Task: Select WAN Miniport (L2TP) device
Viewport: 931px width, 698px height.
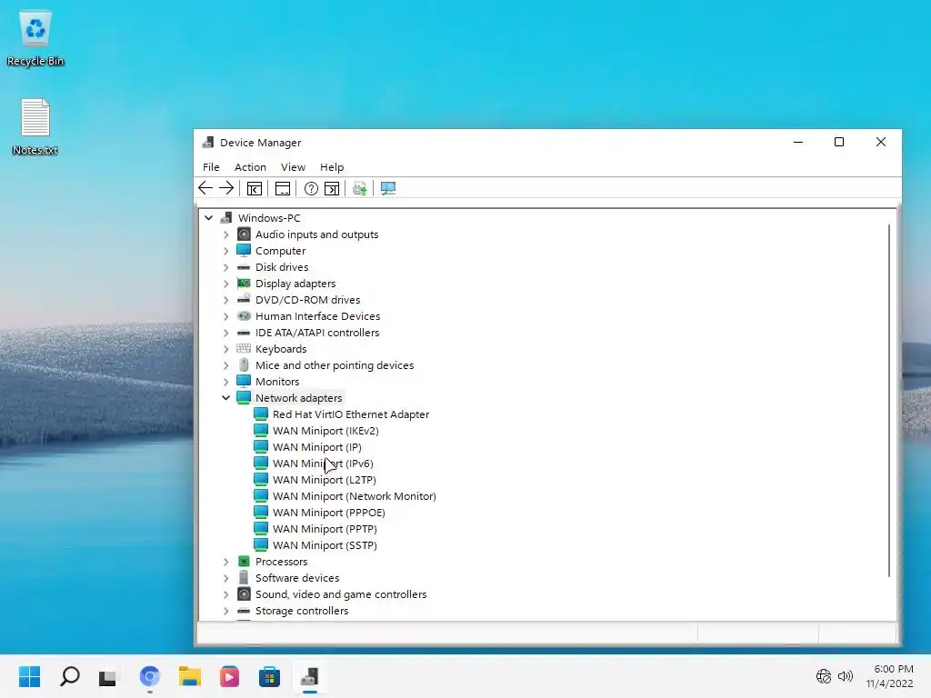Action: tap(325, 480)
